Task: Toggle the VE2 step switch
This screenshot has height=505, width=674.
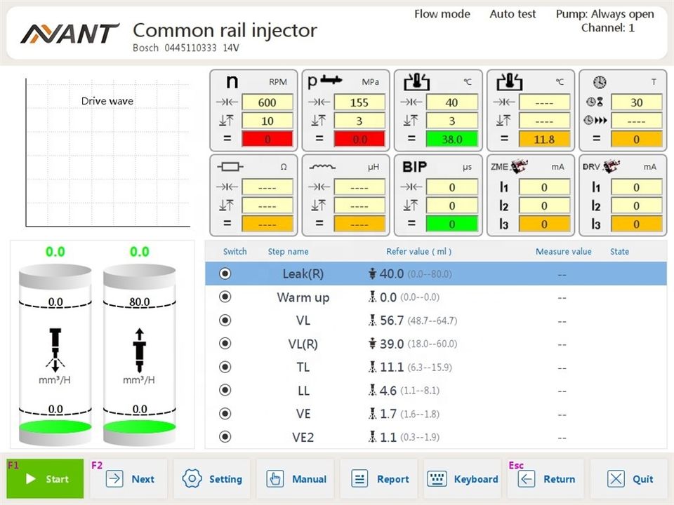Action: (x=225, y=437)
